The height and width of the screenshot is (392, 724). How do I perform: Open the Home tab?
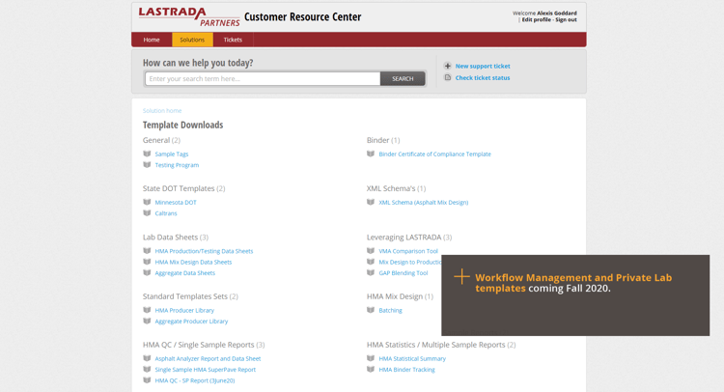pyautogui.click(x=152, y=40)
